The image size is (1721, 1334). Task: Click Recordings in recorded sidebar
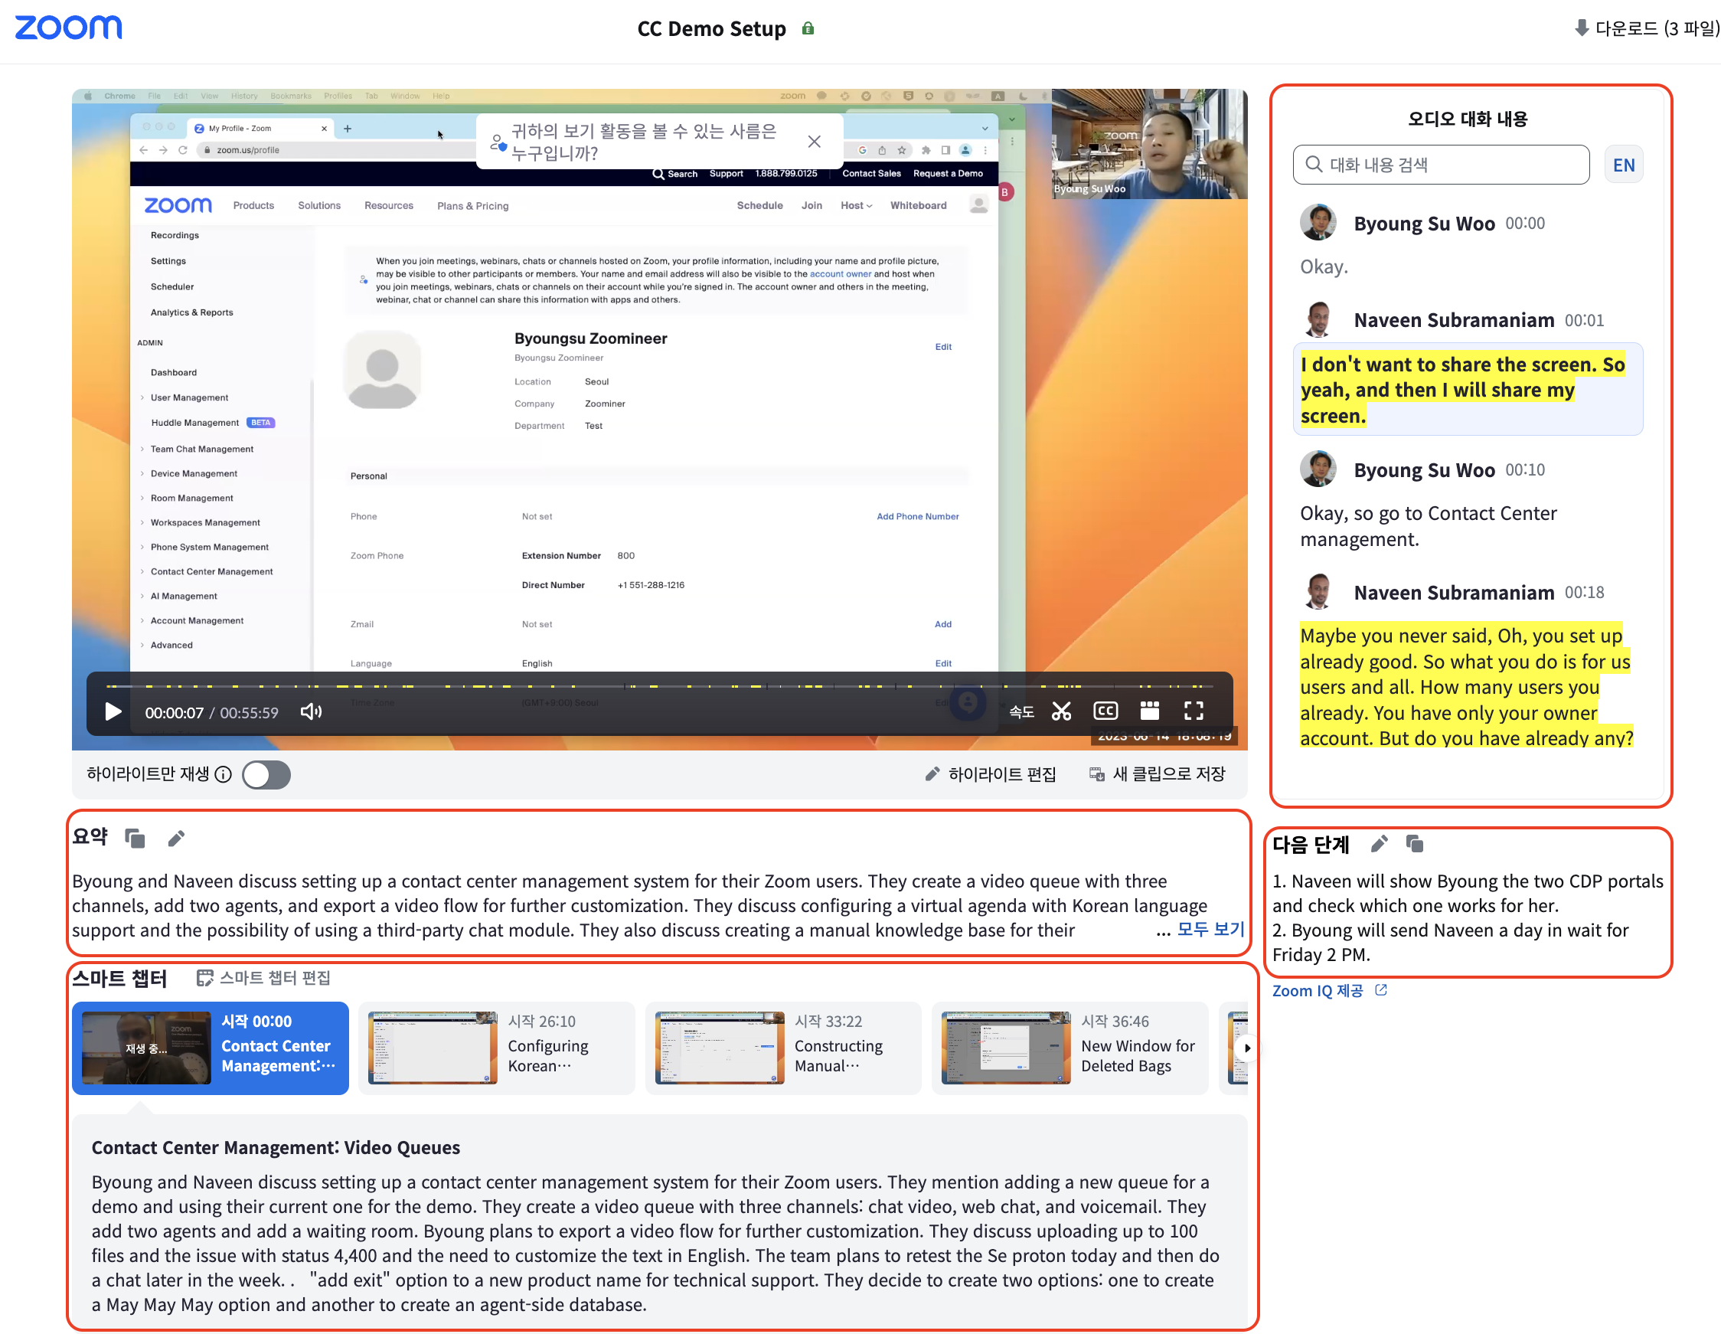click(175, 235)
